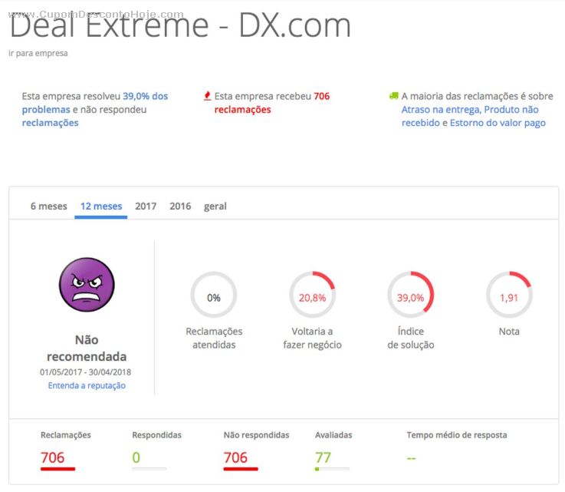This screenshot has height=492, width=565.
Task: Click the 'Reclamações atendidas' label
Action: pyautogui.click(x=214, y=338)
